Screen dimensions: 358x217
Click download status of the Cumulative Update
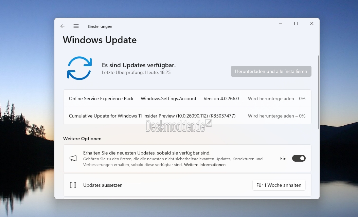point(277,116)
